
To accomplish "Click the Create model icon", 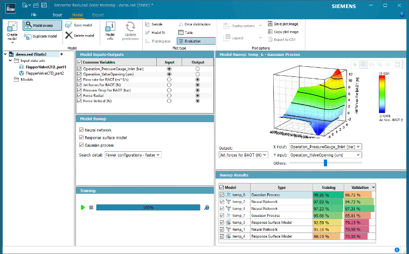I will point(12,27).
